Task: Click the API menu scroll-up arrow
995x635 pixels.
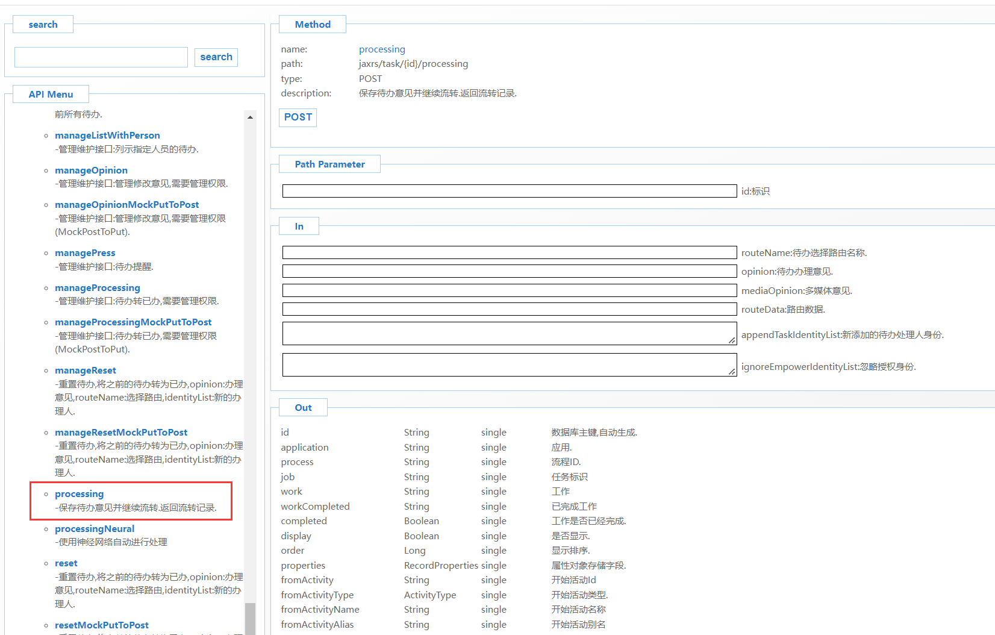Action: 250,117
